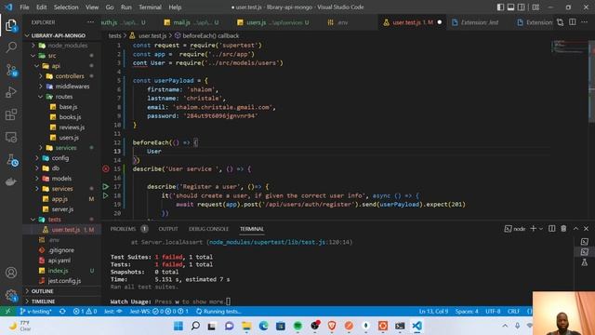The width and height of the screenshot is (595, 335).
Task: Kill the terminal with trash icon
Action: [563, 229]
